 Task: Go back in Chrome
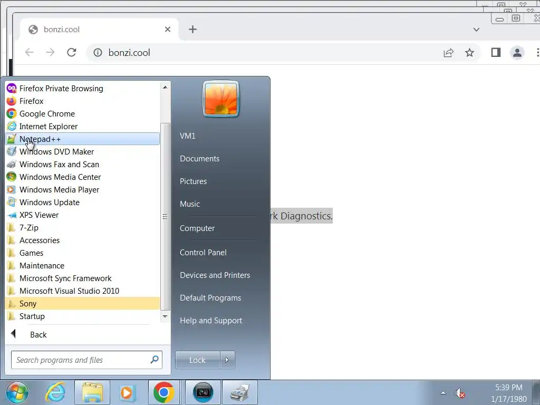point(30,52)
